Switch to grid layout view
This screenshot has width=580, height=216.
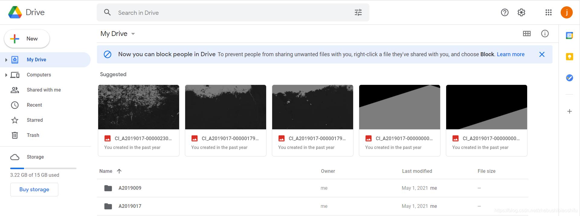pyautogui.click(x=527, y=34)
